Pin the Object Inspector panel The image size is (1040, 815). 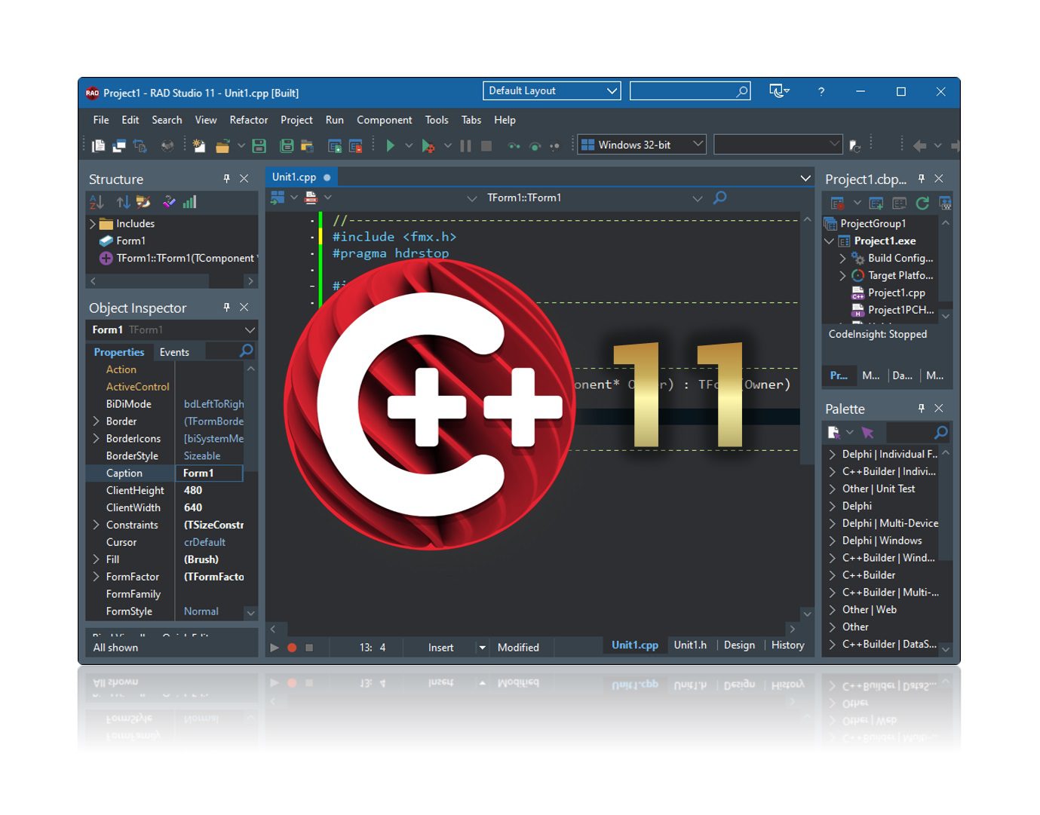pyautogui.click(x=226, y=307)
